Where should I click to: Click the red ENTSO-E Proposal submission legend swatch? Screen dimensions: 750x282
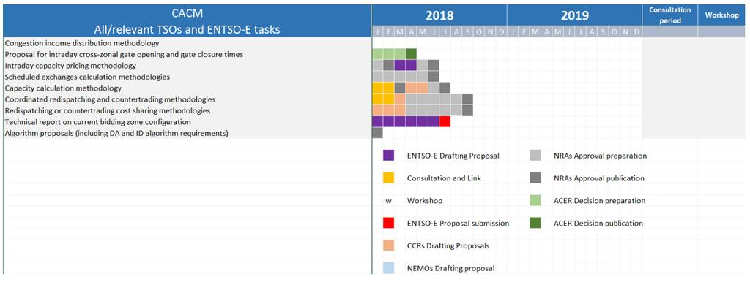(x=388, y=223)
